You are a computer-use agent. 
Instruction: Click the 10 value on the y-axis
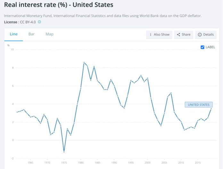click(12, 49)
